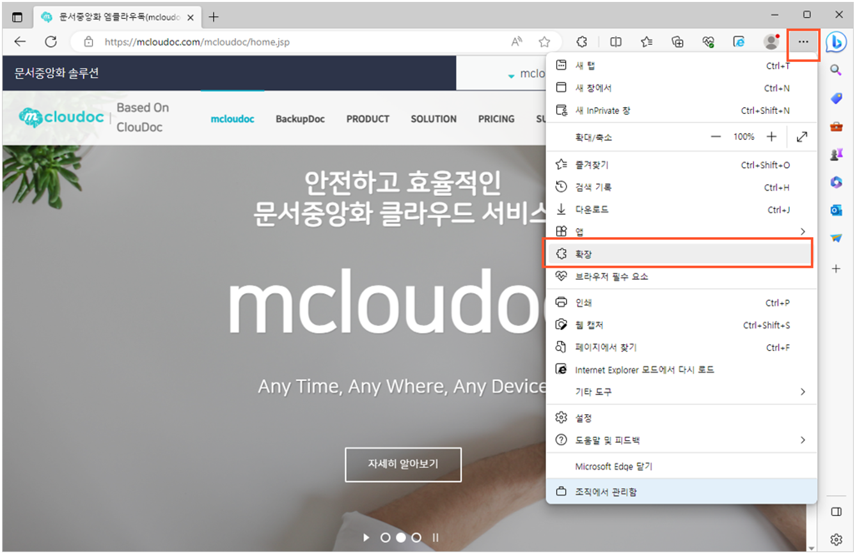Screen dimensions: 857x556
Task: Open the Outlook sidebar icon
Action: pyautogui.click(x=836, y=210)
